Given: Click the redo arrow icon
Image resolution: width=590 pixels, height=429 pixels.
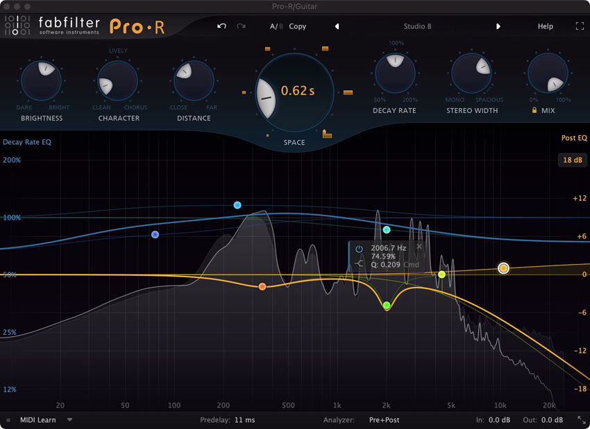Looking at the screenshot, I should click(x=241, y=26).
